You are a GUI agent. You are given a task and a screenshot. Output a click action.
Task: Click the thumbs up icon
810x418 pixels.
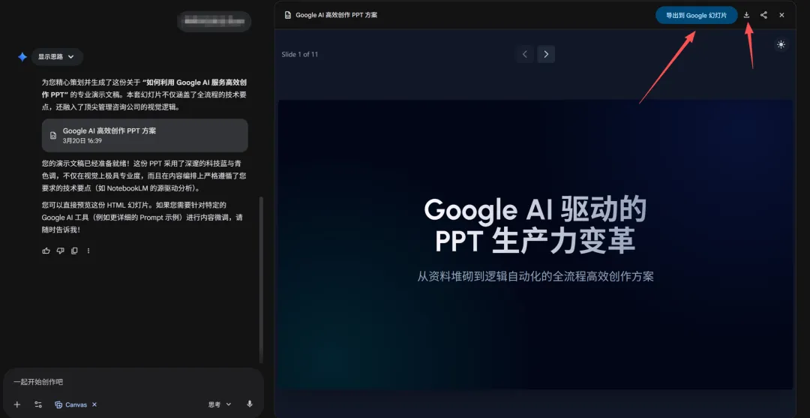pyautogui.click(x=46, y=251)
